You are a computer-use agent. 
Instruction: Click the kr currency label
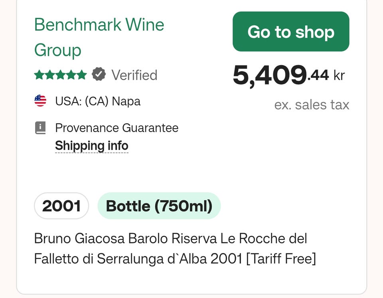339,75
